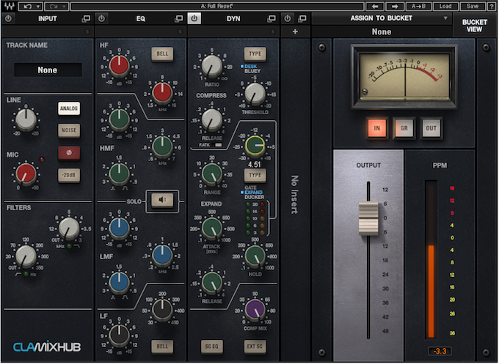Click the compressor RATIO knob
The image size is (499, 364).
(211, 66)
